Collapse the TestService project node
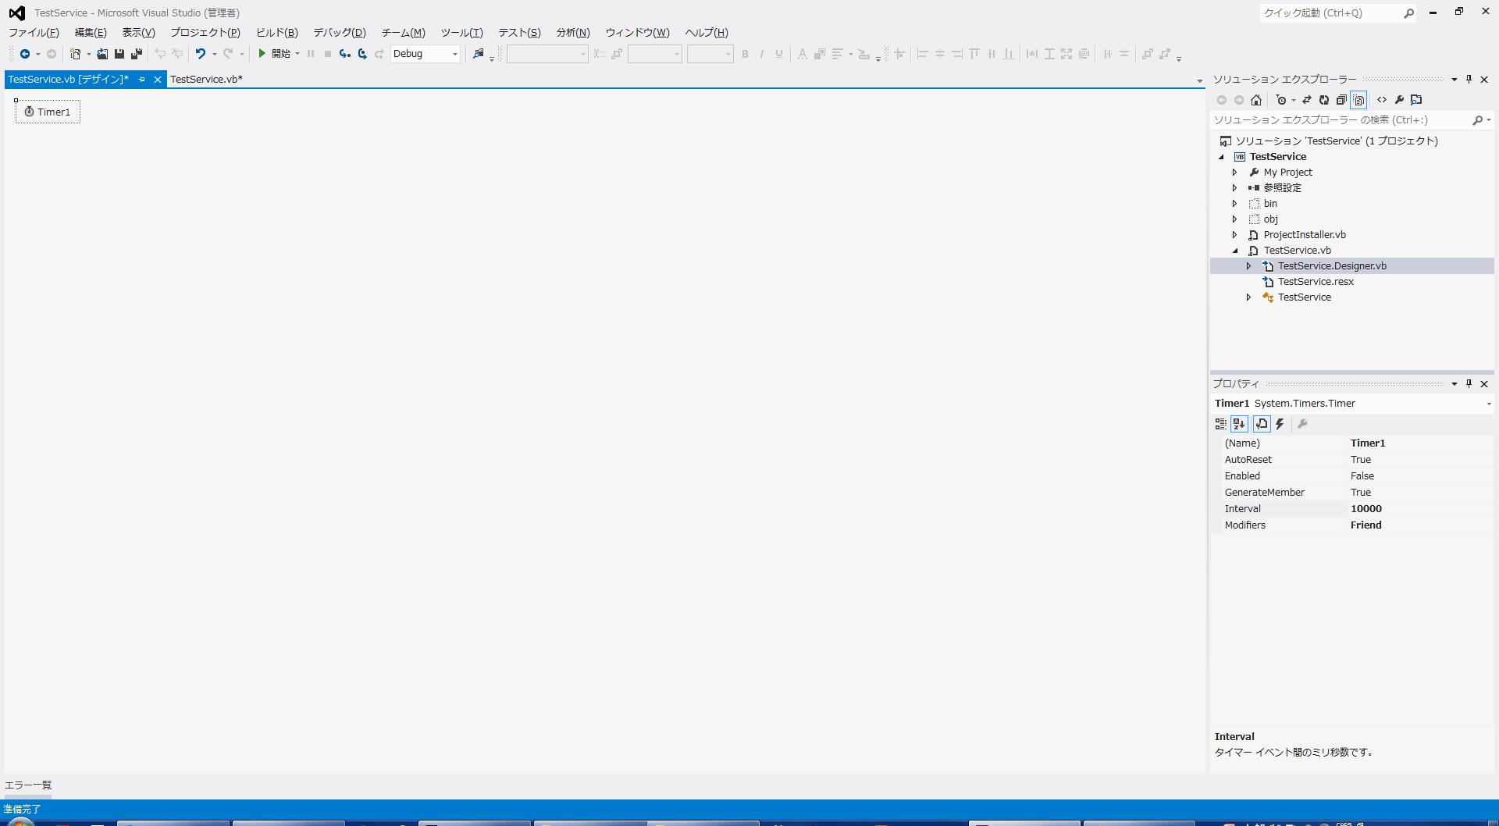1499x826 pixels. [1222, 157]
